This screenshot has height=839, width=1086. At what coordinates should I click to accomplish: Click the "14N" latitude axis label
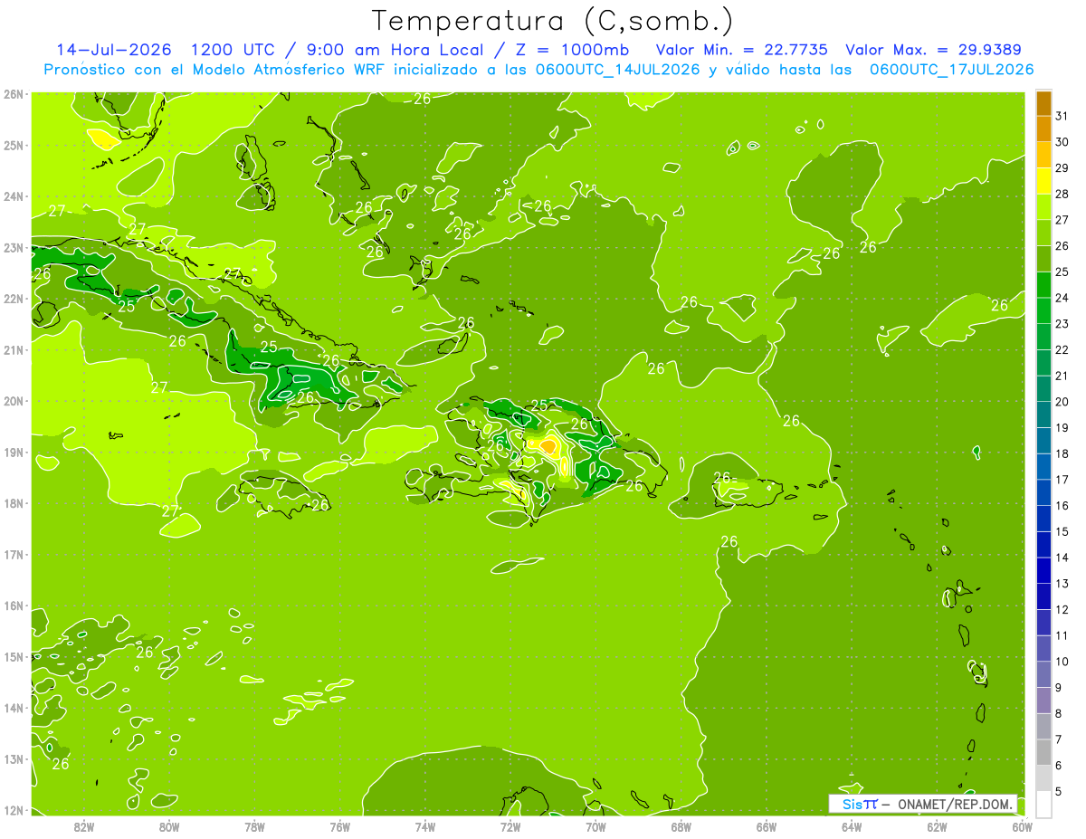point(13,708)
